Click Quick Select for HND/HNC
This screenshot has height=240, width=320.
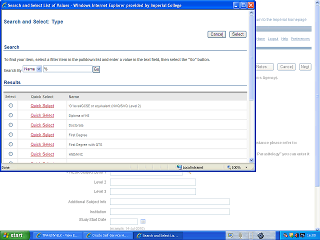click(42, 154)
